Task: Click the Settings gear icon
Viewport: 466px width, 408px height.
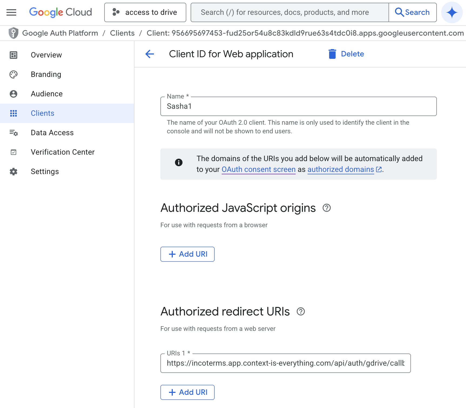Action: (13, 171)
